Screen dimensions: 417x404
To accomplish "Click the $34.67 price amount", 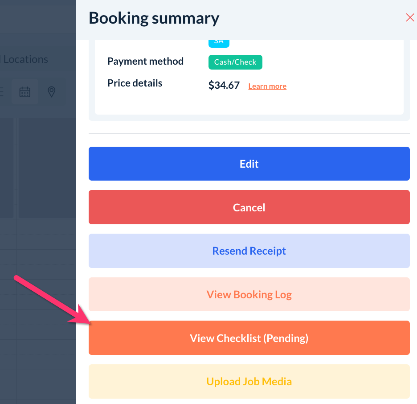I will tap(224, 85).
